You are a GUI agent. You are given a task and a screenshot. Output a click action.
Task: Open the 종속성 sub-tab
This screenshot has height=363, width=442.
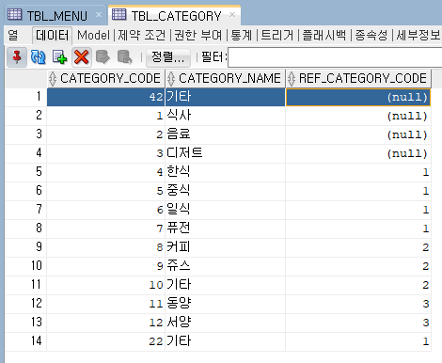(371, 35)
